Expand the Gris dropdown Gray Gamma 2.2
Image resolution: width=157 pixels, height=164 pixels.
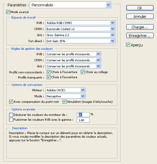point(80,35)
